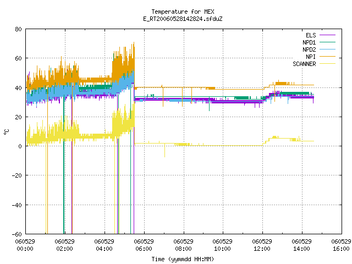
Task: Click the file name E_RT20060528142824.sfduZ
Action: click(183, 19)
